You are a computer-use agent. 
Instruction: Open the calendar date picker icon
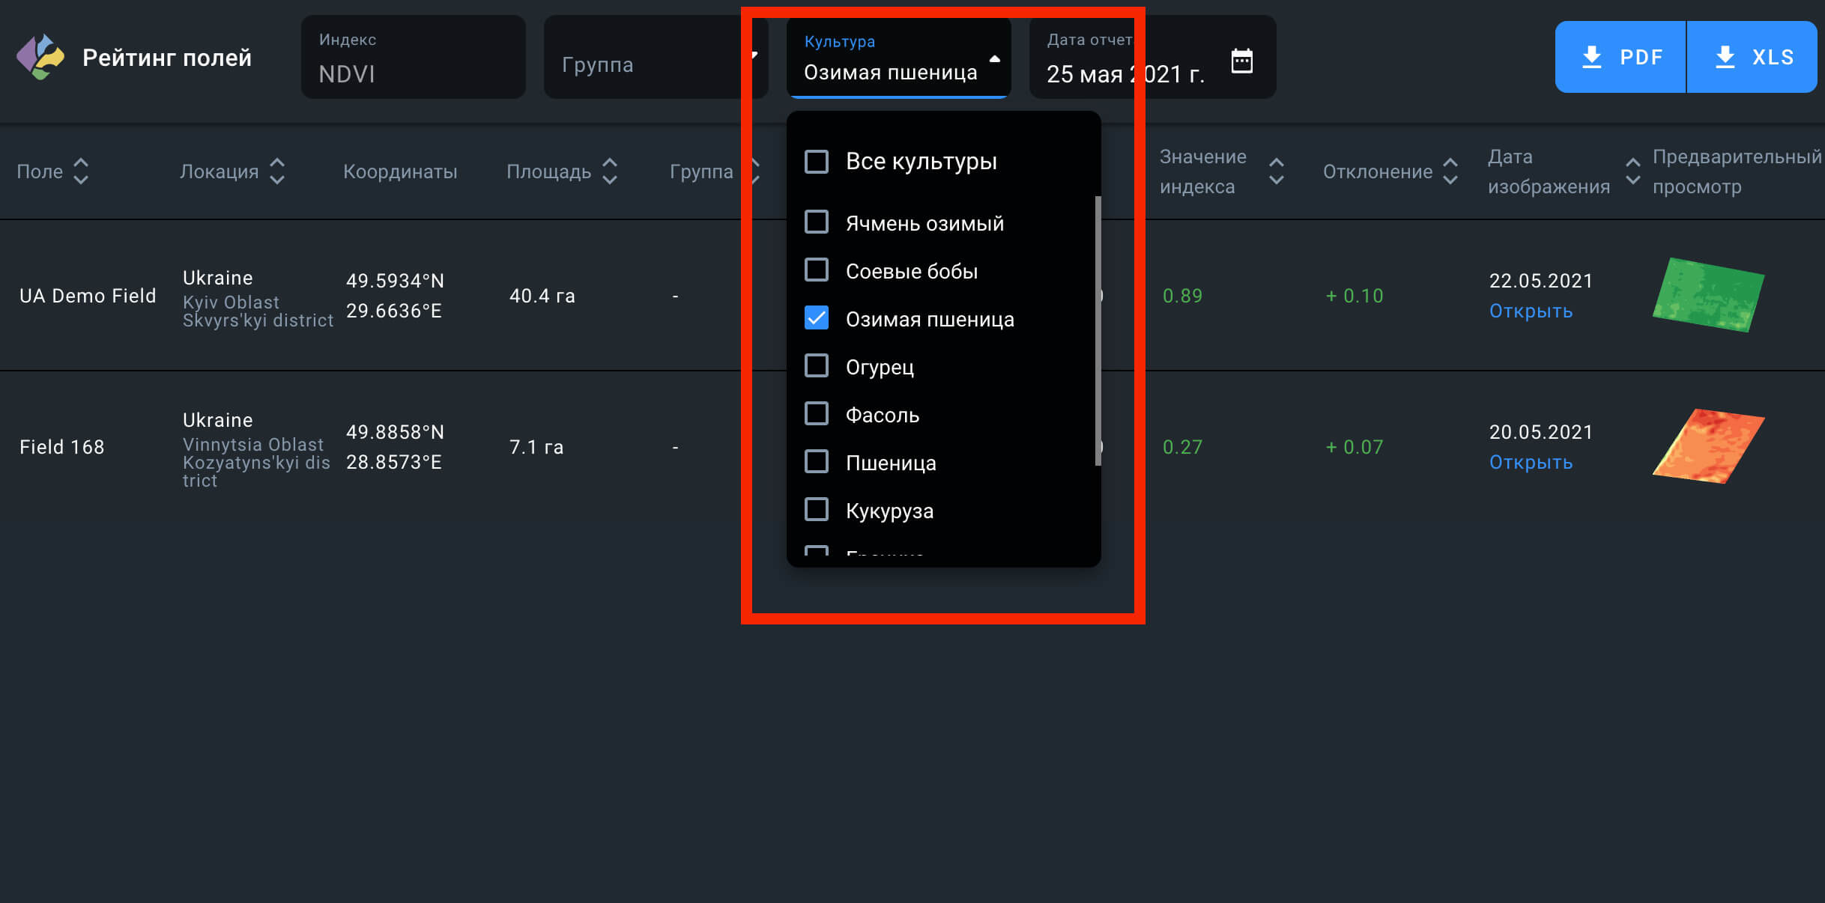pyautogui.click(x=1241, y=60)
